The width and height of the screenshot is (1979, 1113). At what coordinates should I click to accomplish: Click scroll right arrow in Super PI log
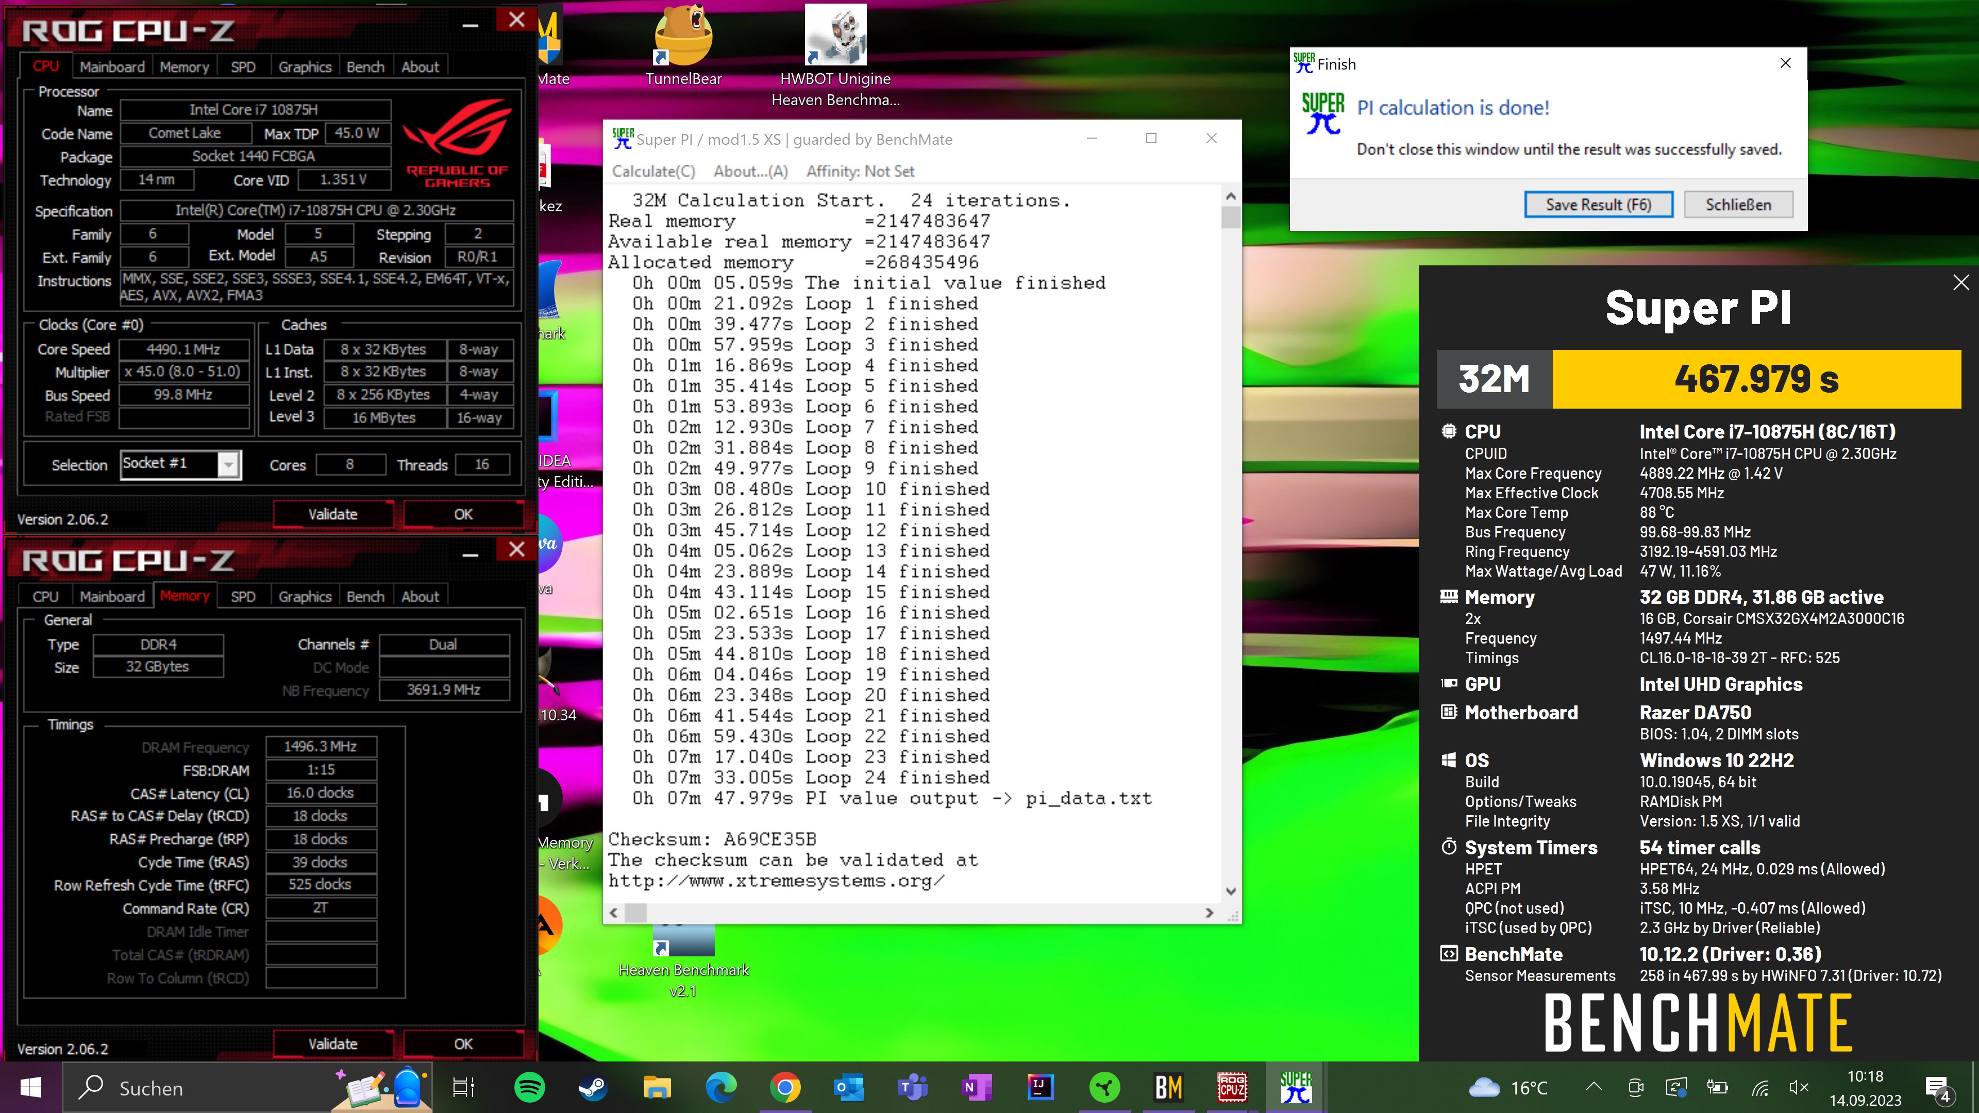(x=1209, y=913)
